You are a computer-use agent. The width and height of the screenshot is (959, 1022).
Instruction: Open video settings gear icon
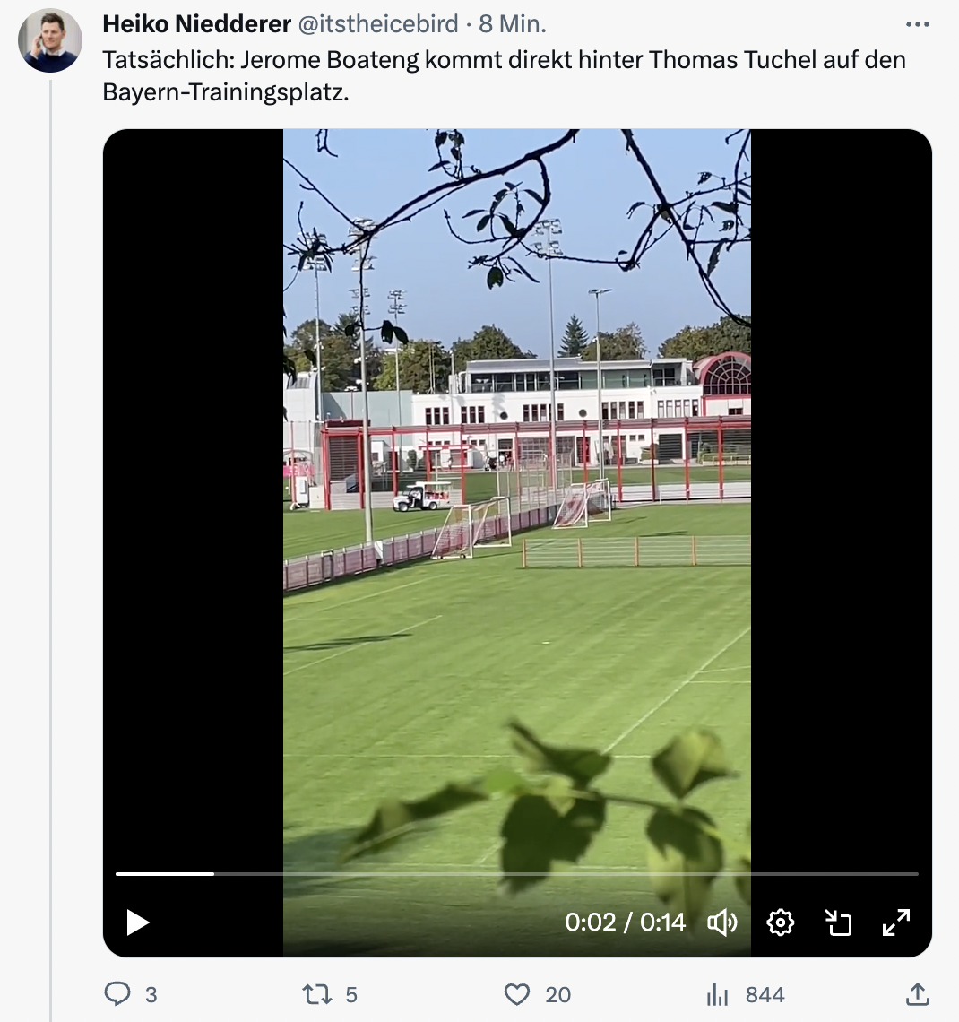pos(780,922)
